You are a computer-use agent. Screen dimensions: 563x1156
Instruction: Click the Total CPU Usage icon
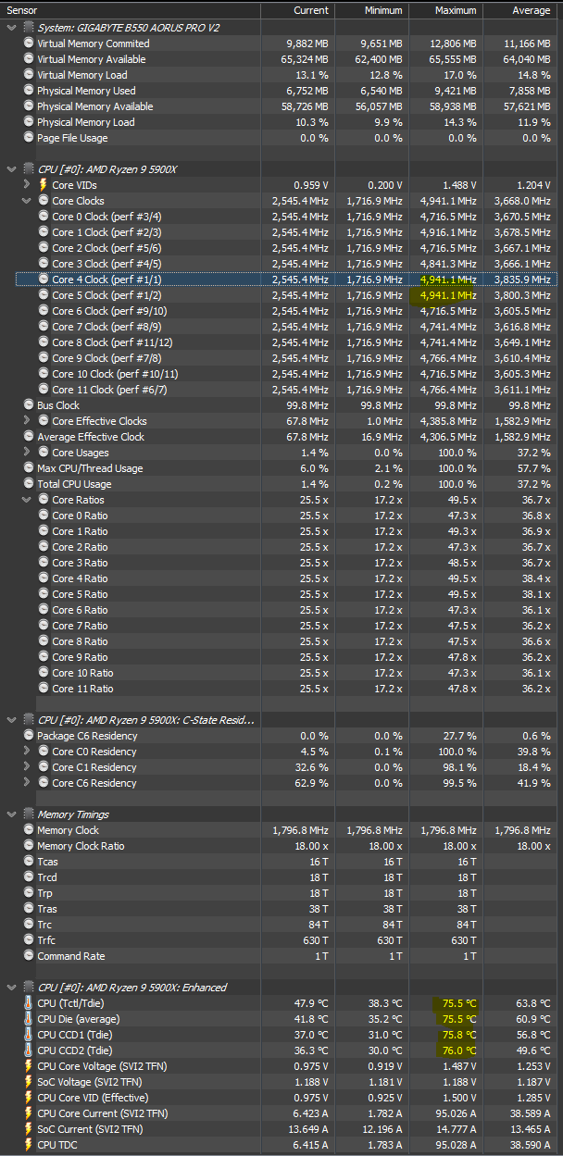[x=29, y=484]
